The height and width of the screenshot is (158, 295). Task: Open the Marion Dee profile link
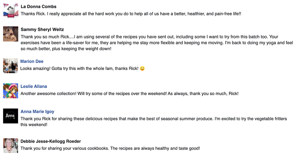[32, 61]
